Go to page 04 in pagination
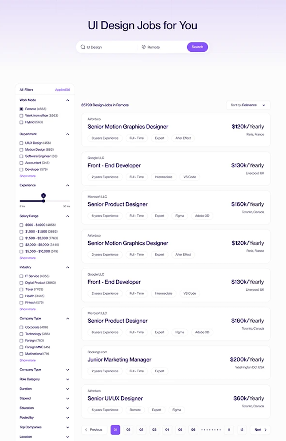Image resolution: width=286 pixels, height=441 pixels. pyautogui.click(x=167, y=430)
